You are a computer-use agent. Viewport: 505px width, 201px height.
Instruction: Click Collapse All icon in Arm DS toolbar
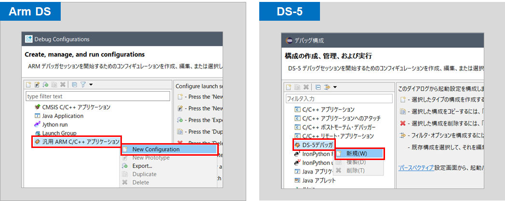75,85
